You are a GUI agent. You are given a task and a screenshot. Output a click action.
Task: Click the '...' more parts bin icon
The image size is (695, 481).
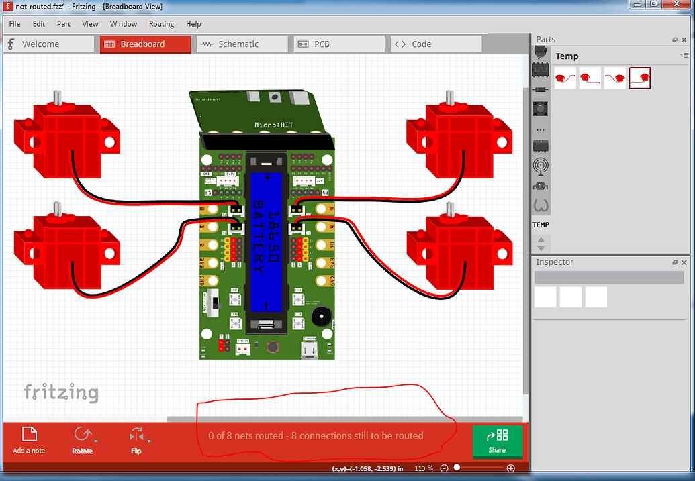[541, 129]
